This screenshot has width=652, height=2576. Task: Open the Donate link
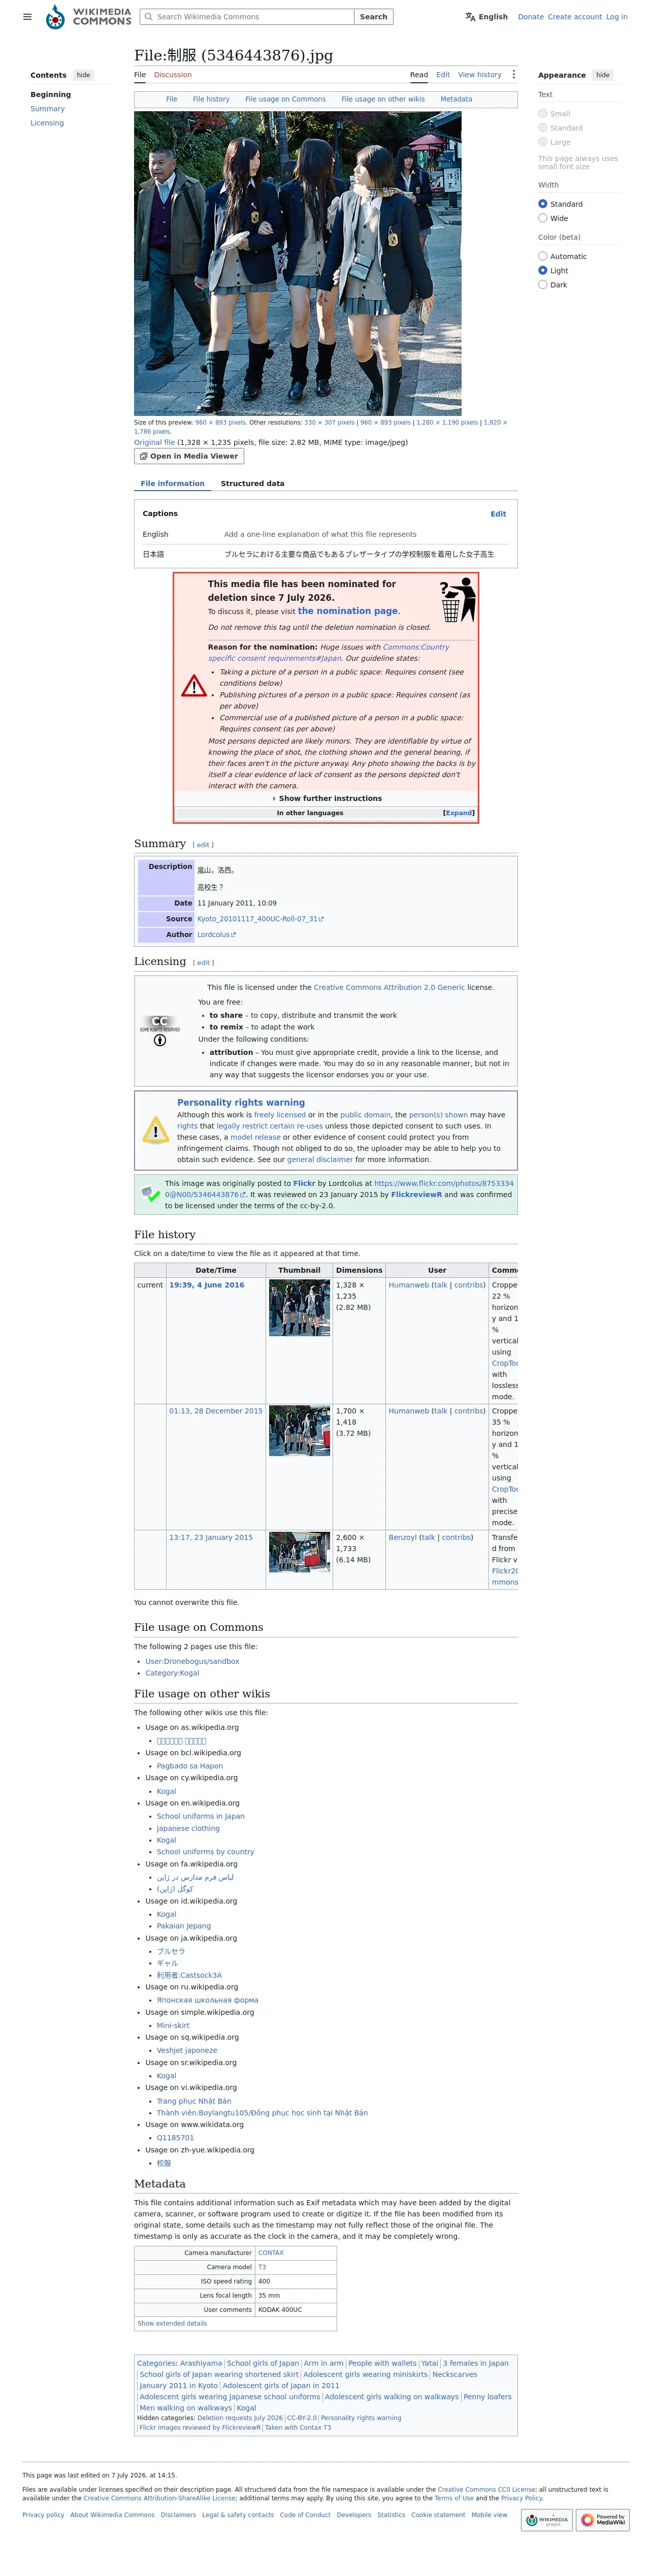click(x=531, y=17)
